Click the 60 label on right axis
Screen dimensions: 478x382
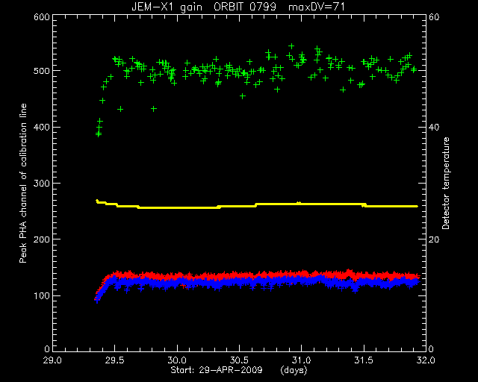(434, 17)
